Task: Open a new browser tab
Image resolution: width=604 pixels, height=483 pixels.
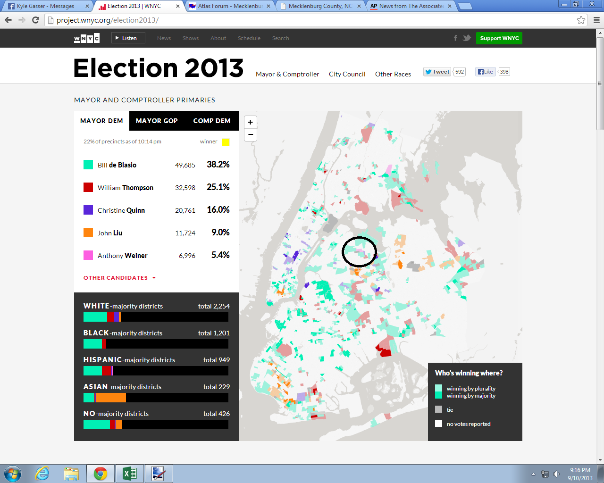Action: [465, 6]
